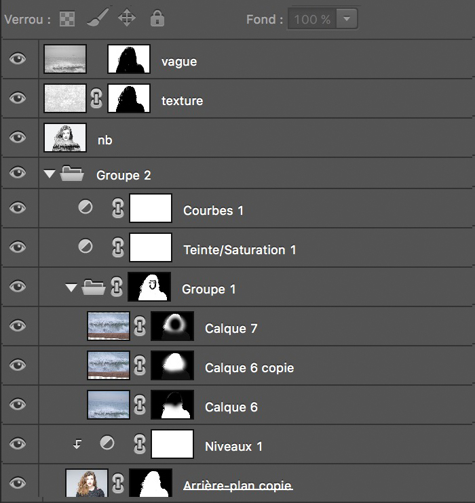Select the Groupe 2 folder icon
The height and width of the screenshot is (503, 475).
(72, 174)
